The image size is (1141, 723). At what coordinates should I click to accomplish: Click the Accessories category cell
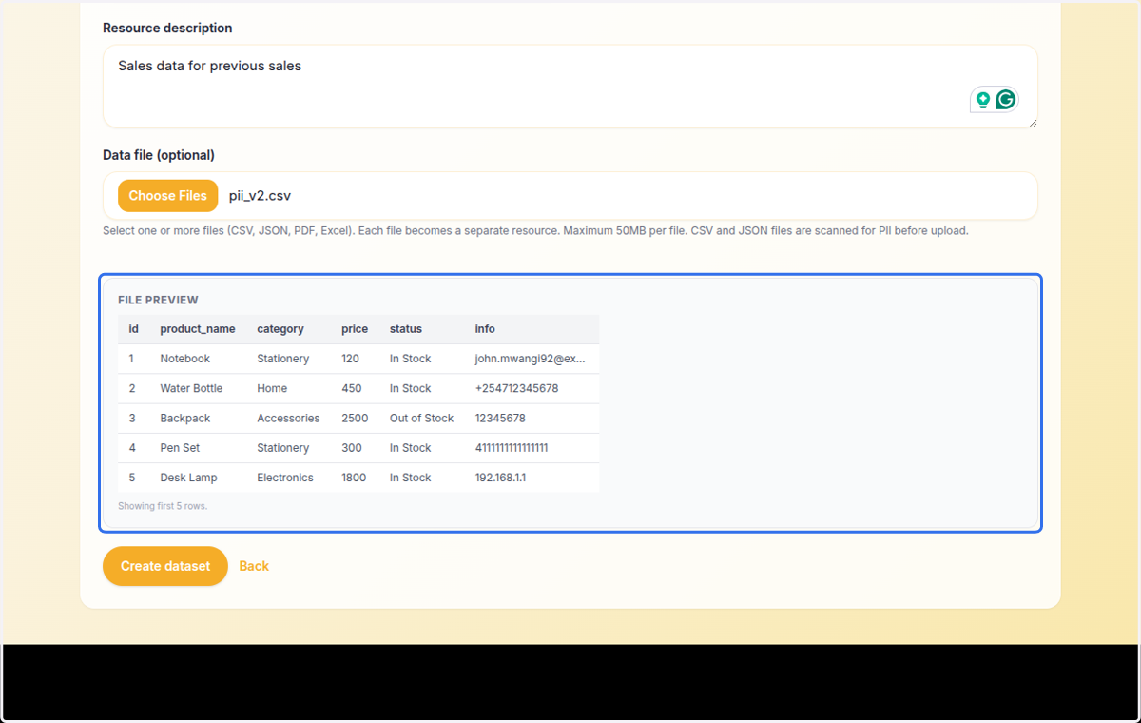pos(288,418)
